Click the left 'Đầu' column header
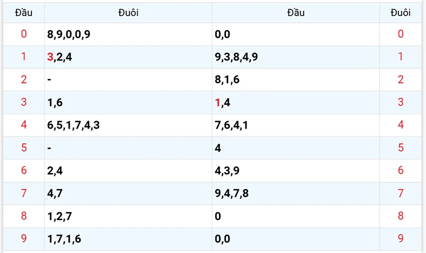Image resolution: width=426 pixels, height=253 pixels. pos(23,13)
